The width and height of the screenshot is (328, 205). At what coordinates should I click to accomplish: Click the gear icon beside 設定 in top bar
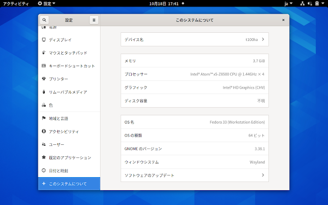click(40, 3)
